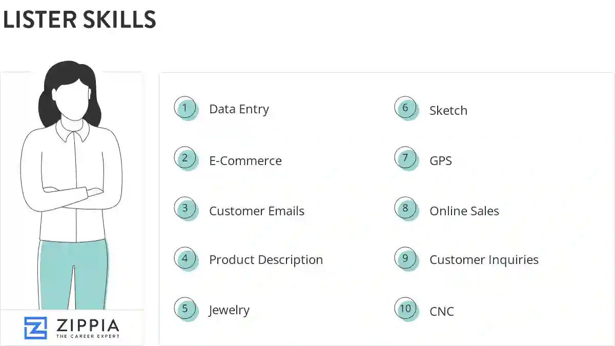Click the Product Description skill label
Screen dimensions: 615x346
click(266, 260)
